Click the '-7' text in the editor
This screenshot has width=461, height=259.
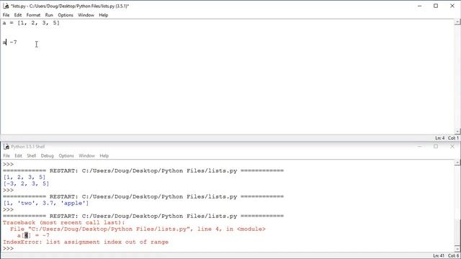14,42
